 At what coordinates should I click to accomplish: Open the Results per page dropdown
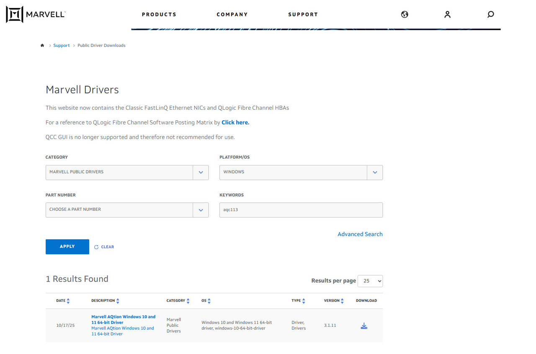tap(370, 281)
